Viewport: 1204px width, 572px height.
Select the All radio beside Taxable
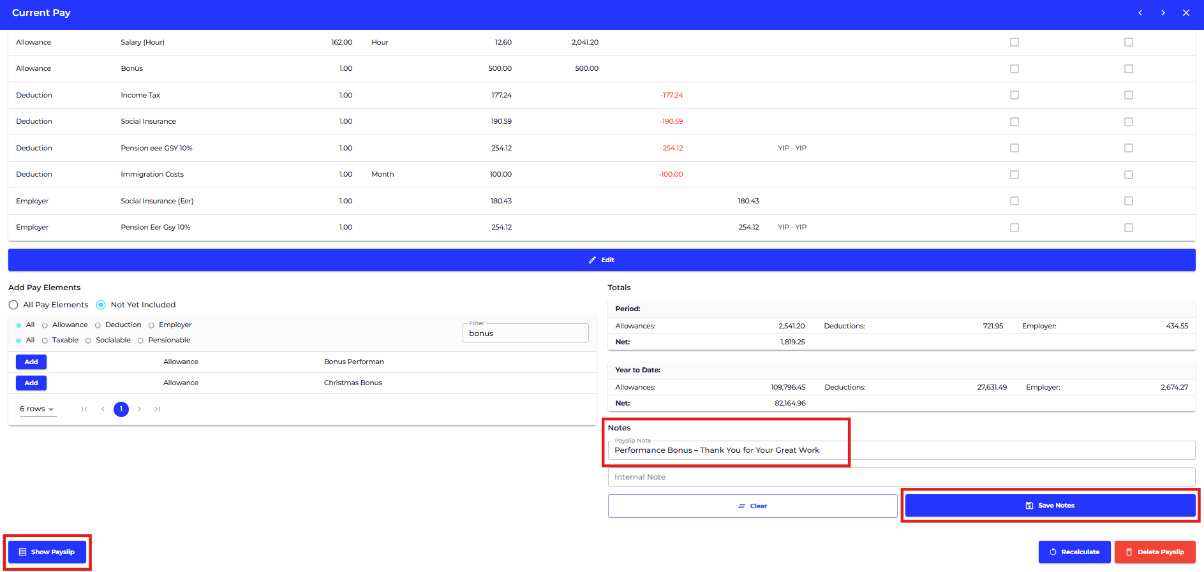point(19,341)
